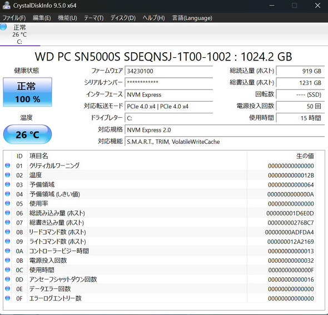Click status dot for ID 05 使用率
328x315 pixels.
(8, 203)
